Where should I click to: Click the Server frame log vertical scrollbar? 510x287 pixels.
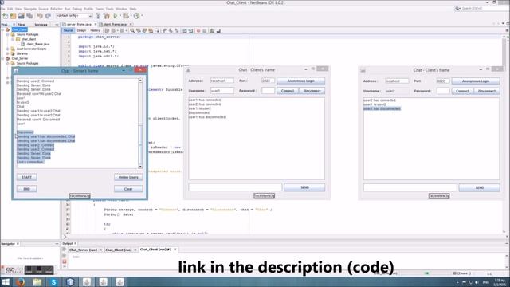tap(140, 124)
